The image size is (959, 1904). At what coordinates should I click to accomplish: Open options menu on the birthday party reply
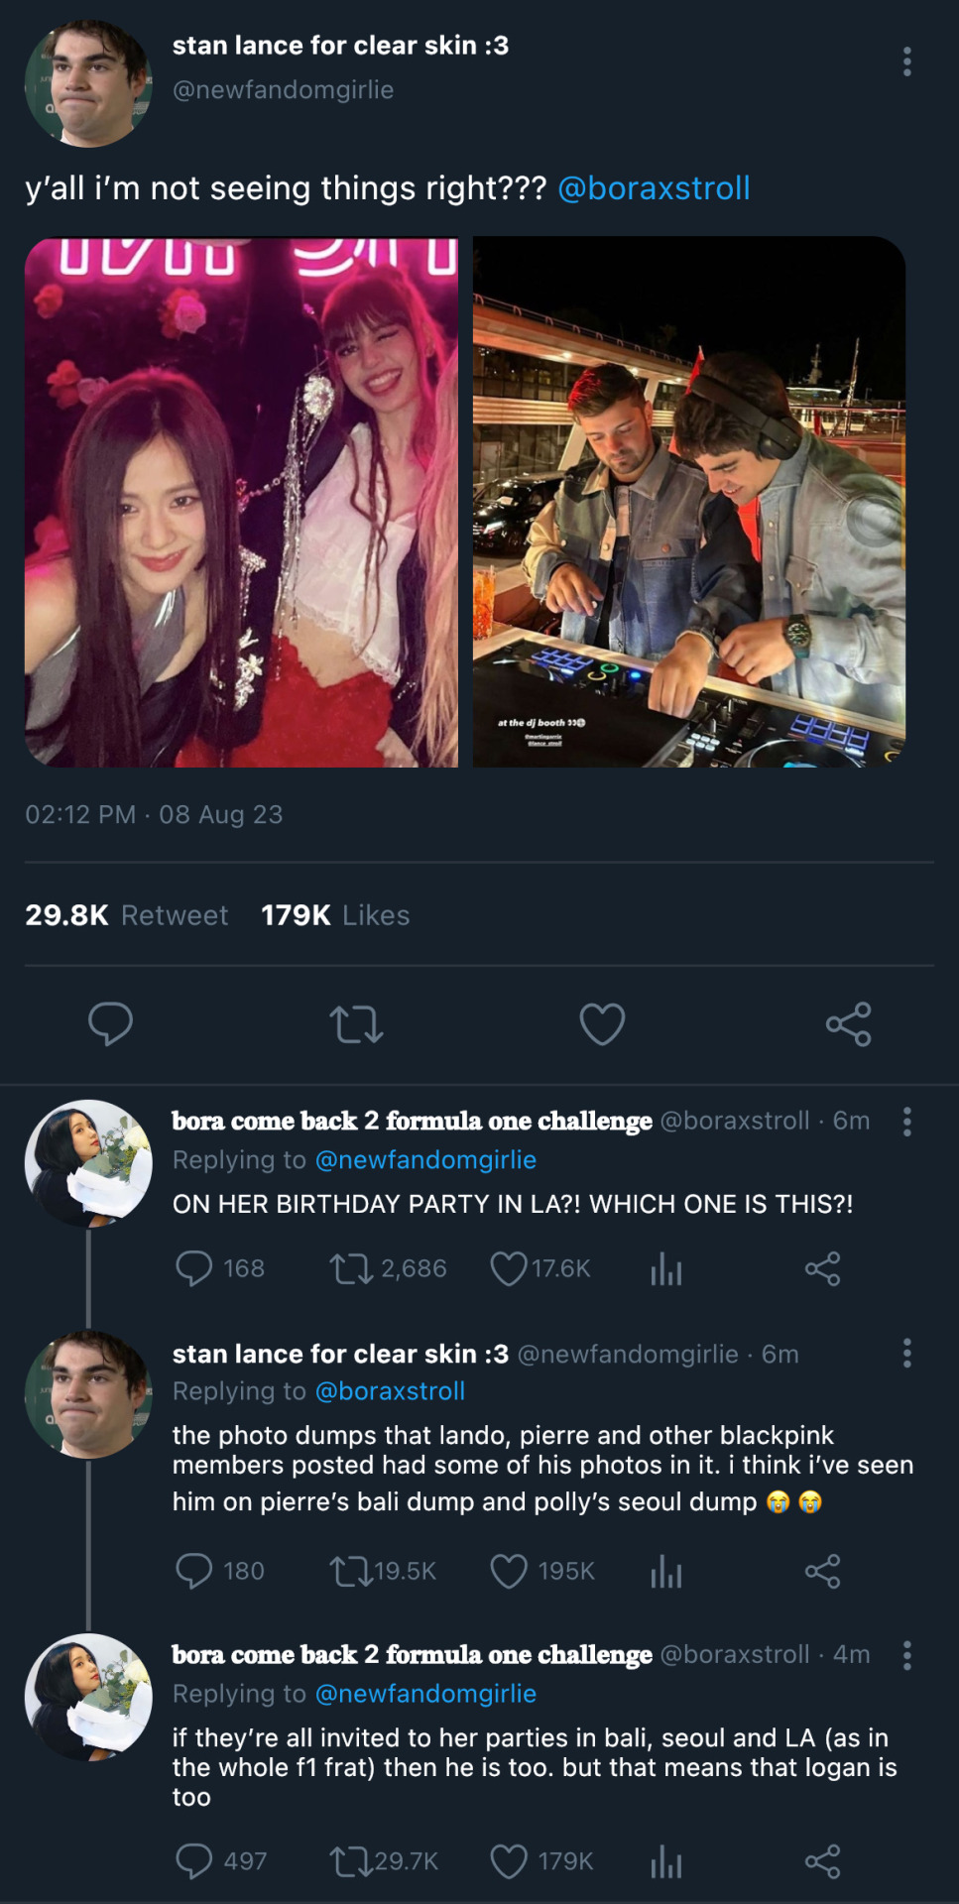point(906,1122)
